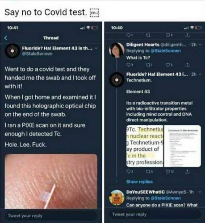Share the Technetium Element 43 reply
The width and height of the screenshot is (205, 223).
point(188,172)
